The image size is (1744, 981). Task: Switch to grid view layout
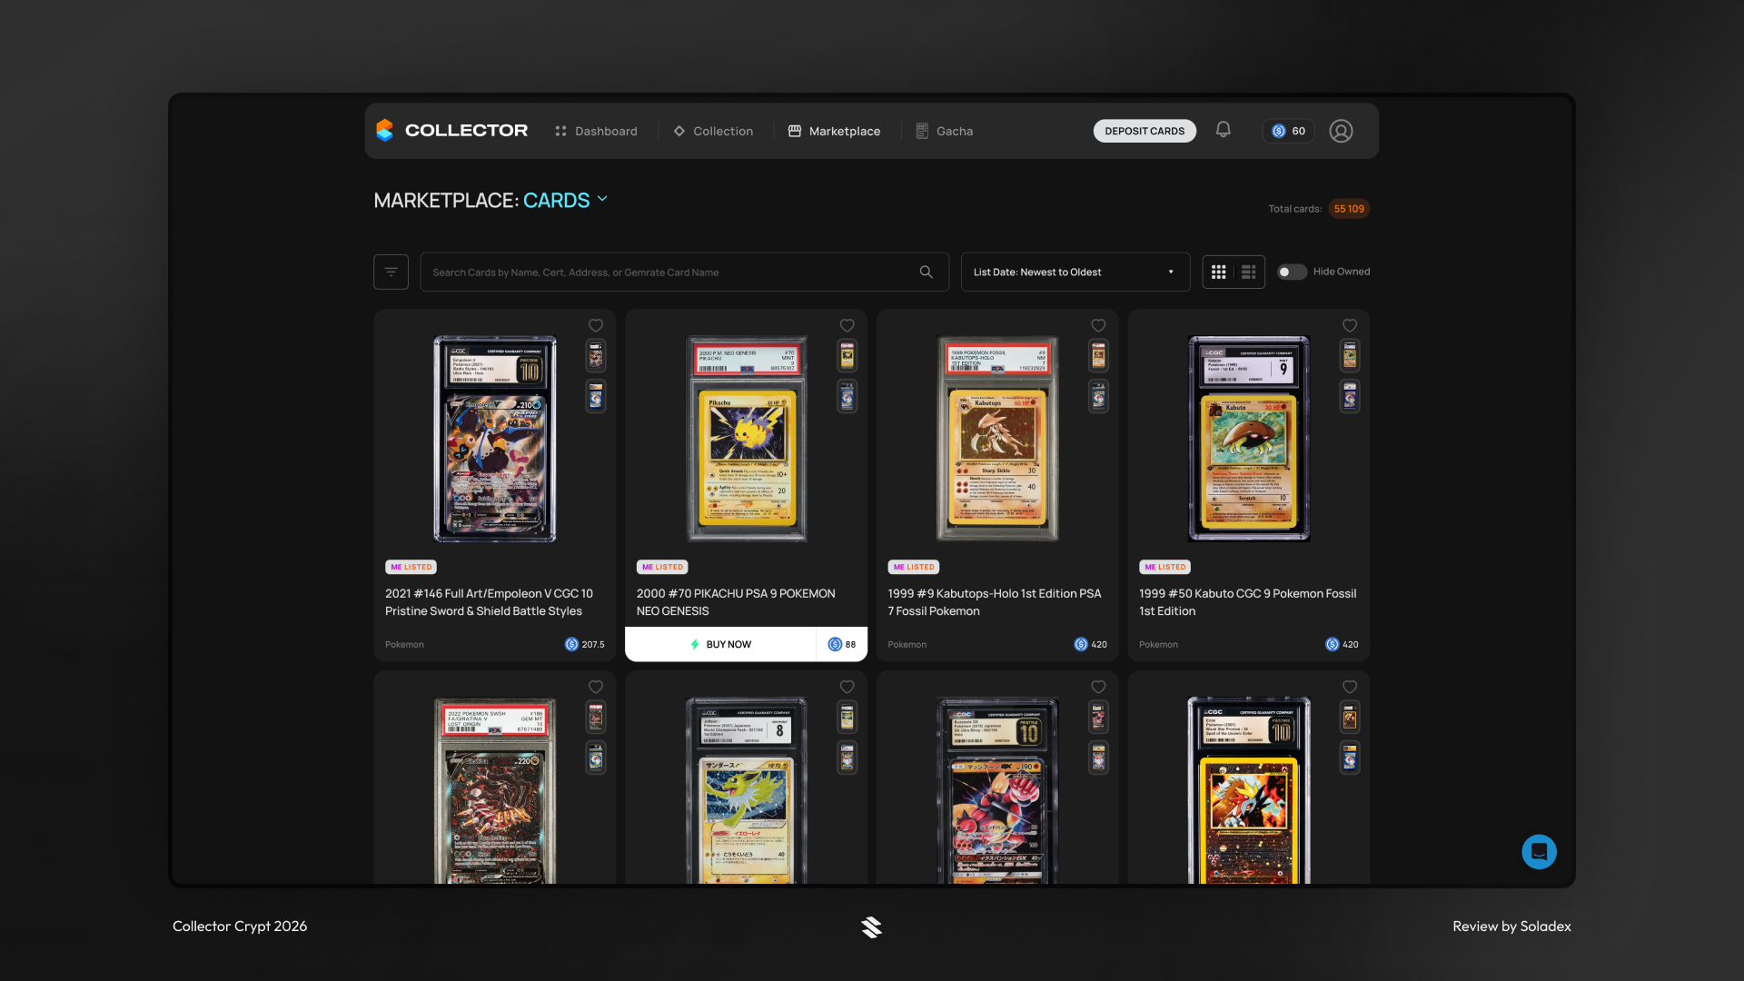(x=1218, y=271)
